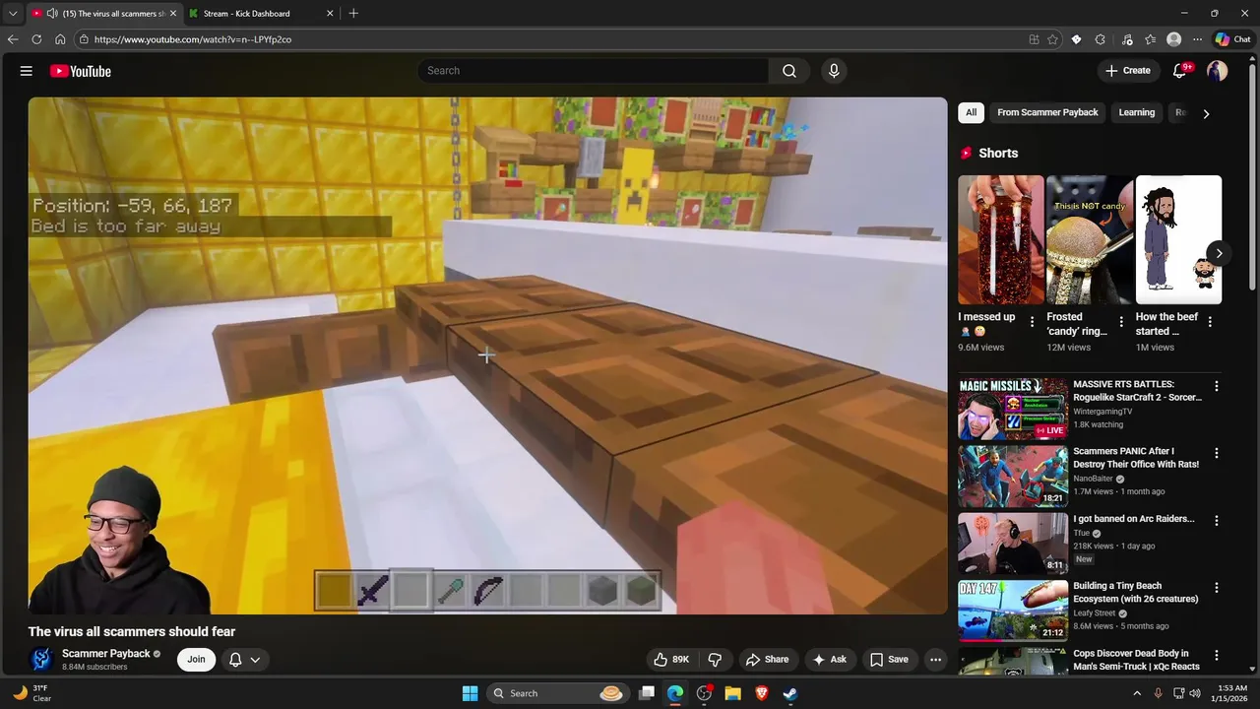Select the All filter chip
The height and width of the screenshot is (709, 1260).
tap(971, 112)
